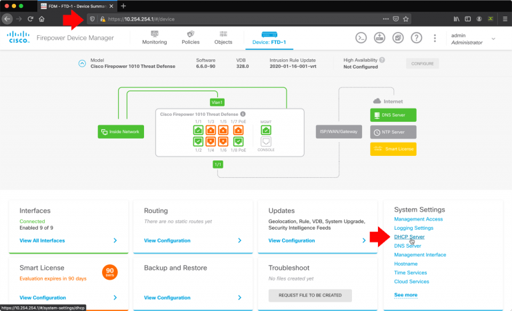Open the DNS Server settings link

407,246
